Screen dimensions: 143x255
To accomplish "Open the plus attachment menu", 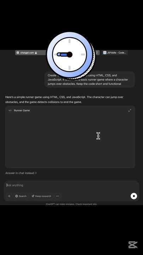I will pos(9,196).
